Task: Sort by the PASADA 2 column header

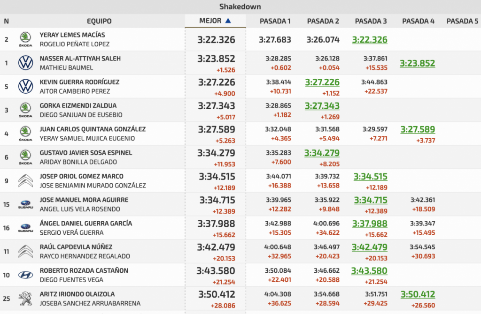Action: [x=323, y=21]
